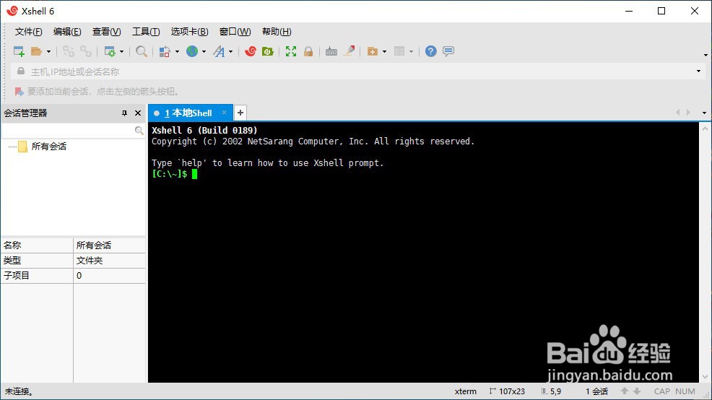Close the 会话管理器 panel
This screenshot has width=712, height=400.
(x=138, y=113)
